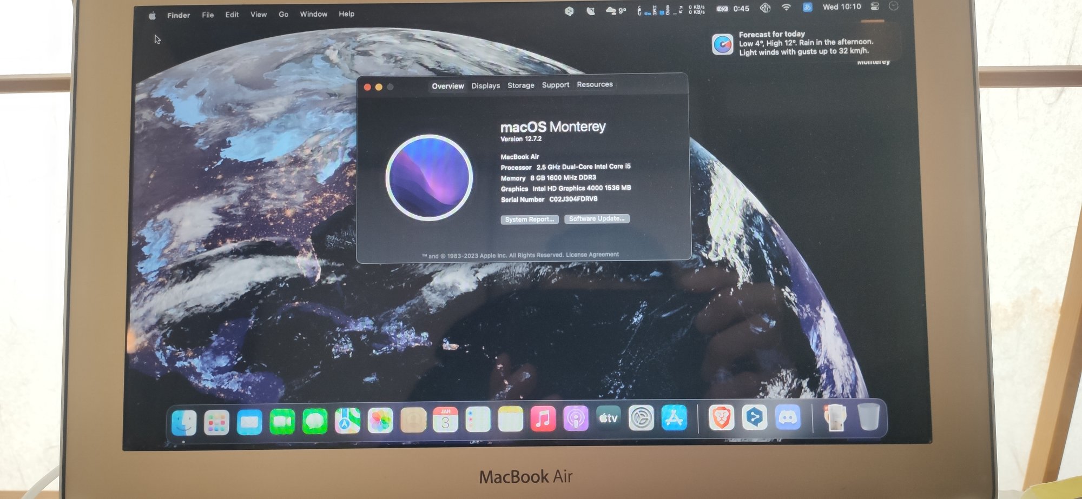Click the Graphics Intel HD Graphics 4000 line
The width and height of the screenshot is (1082, 499).
(x=566, y=188)
